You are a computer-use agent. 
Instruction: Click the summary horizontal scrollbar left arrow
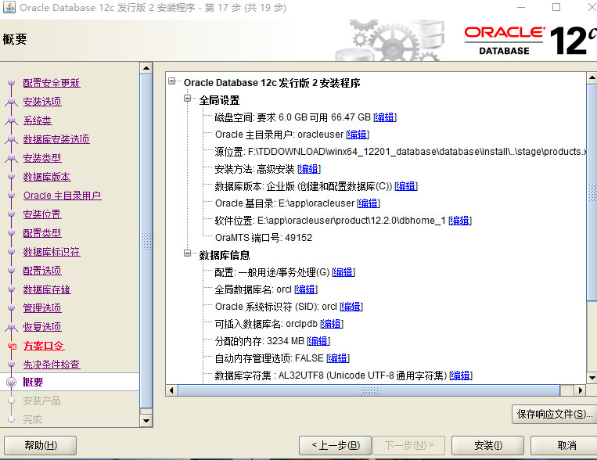[x=171, y=390]
